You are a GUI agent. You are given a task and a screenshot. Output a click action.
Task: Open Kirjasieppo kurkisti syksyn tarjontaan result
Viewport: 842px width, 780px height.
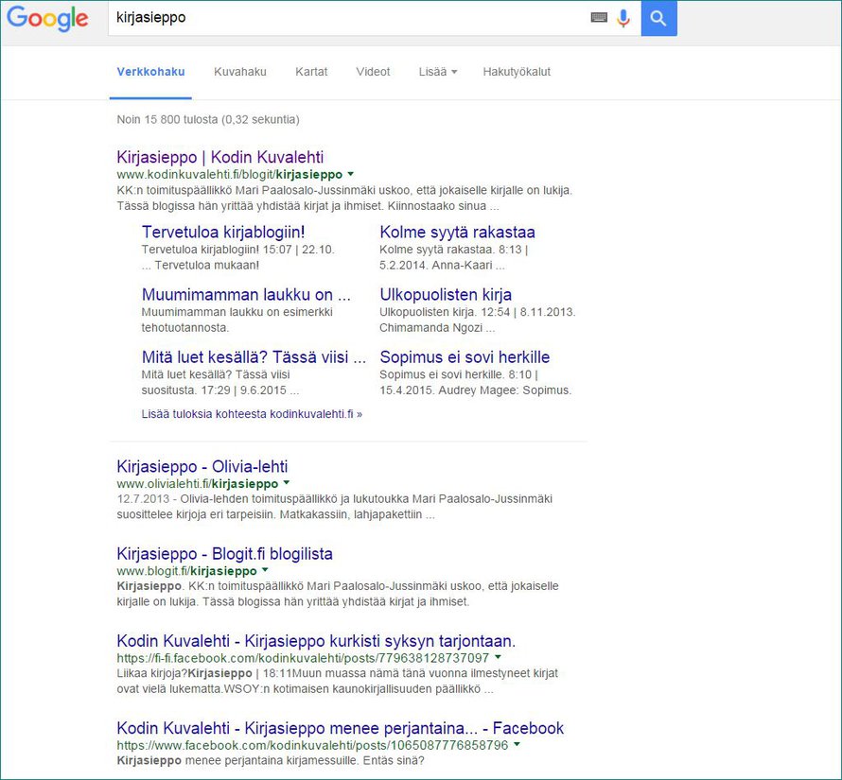coord(316,641)
